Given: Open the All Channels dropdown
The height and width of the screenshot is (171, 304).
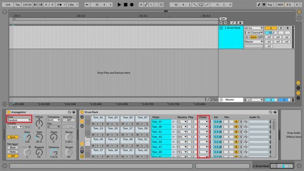Looking at the screenshot, I should click(x=253, y=33).
